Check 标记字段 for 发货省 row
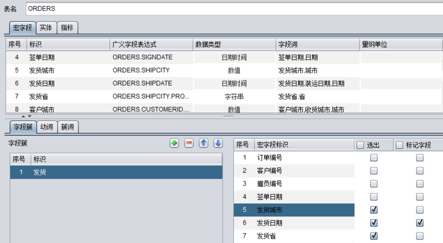443x243 pixels. (x=420, y=236)
